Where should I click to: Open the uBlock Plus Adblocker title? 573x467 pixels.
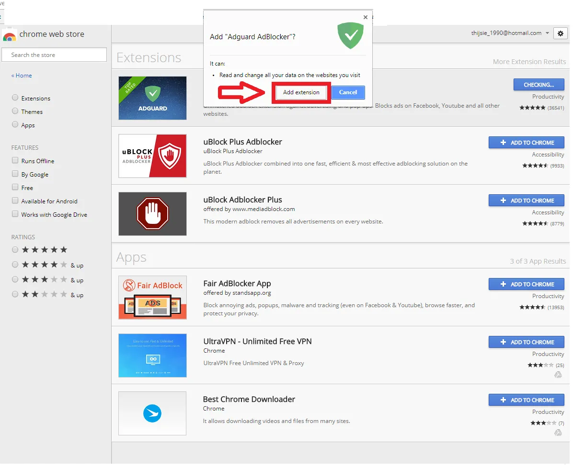pyautogui.click(x=242, y=142)
